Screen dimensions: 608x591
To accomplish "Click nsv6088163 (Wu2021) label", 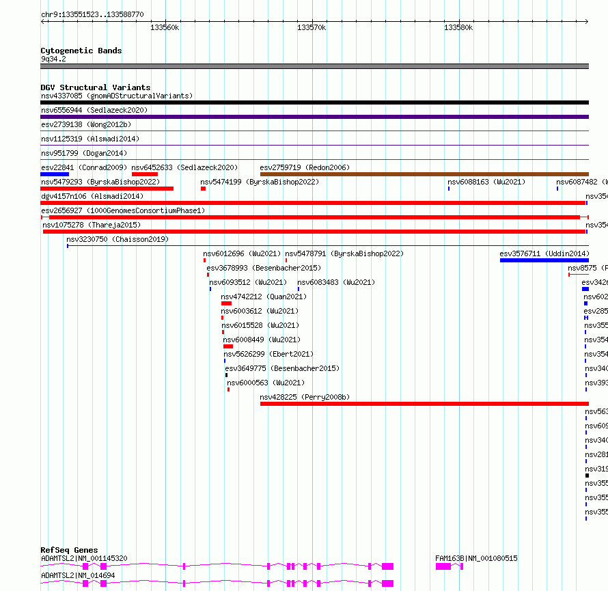I will click(486, 182).
